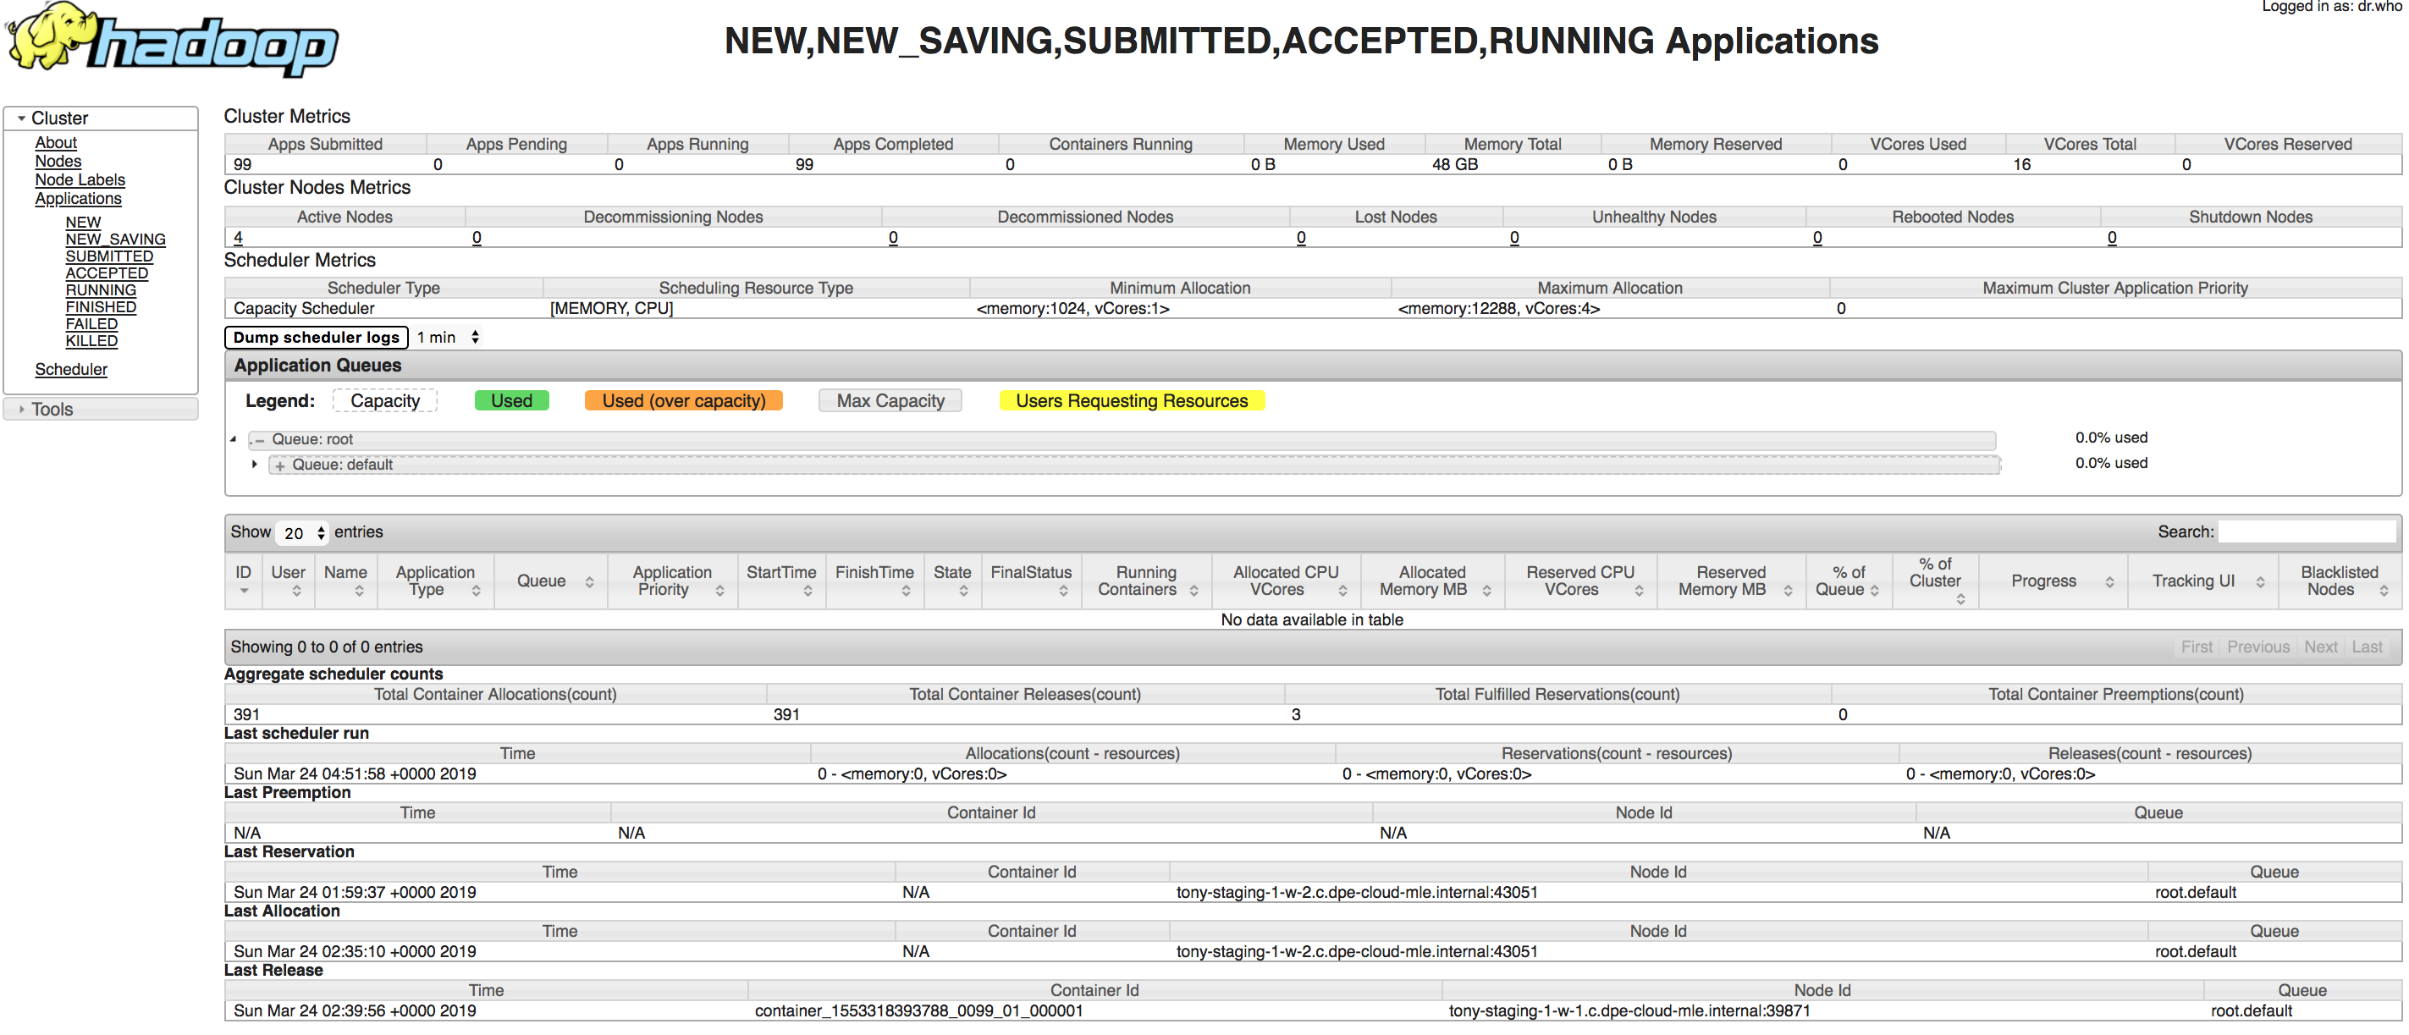Sort table by User column

pyautogui.click(x=287, y=581)
